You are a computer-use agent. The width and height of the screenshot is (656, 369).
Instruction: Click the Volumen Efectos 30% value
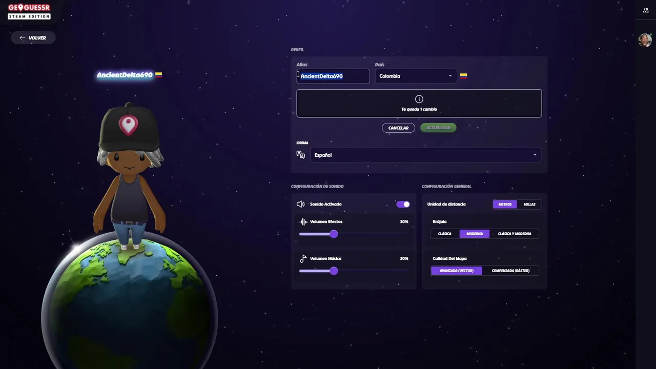(404, 221)
